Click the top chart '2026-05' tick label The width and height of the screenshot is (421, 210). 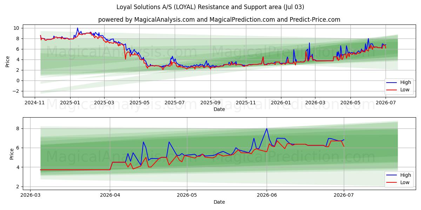point(350,103)
